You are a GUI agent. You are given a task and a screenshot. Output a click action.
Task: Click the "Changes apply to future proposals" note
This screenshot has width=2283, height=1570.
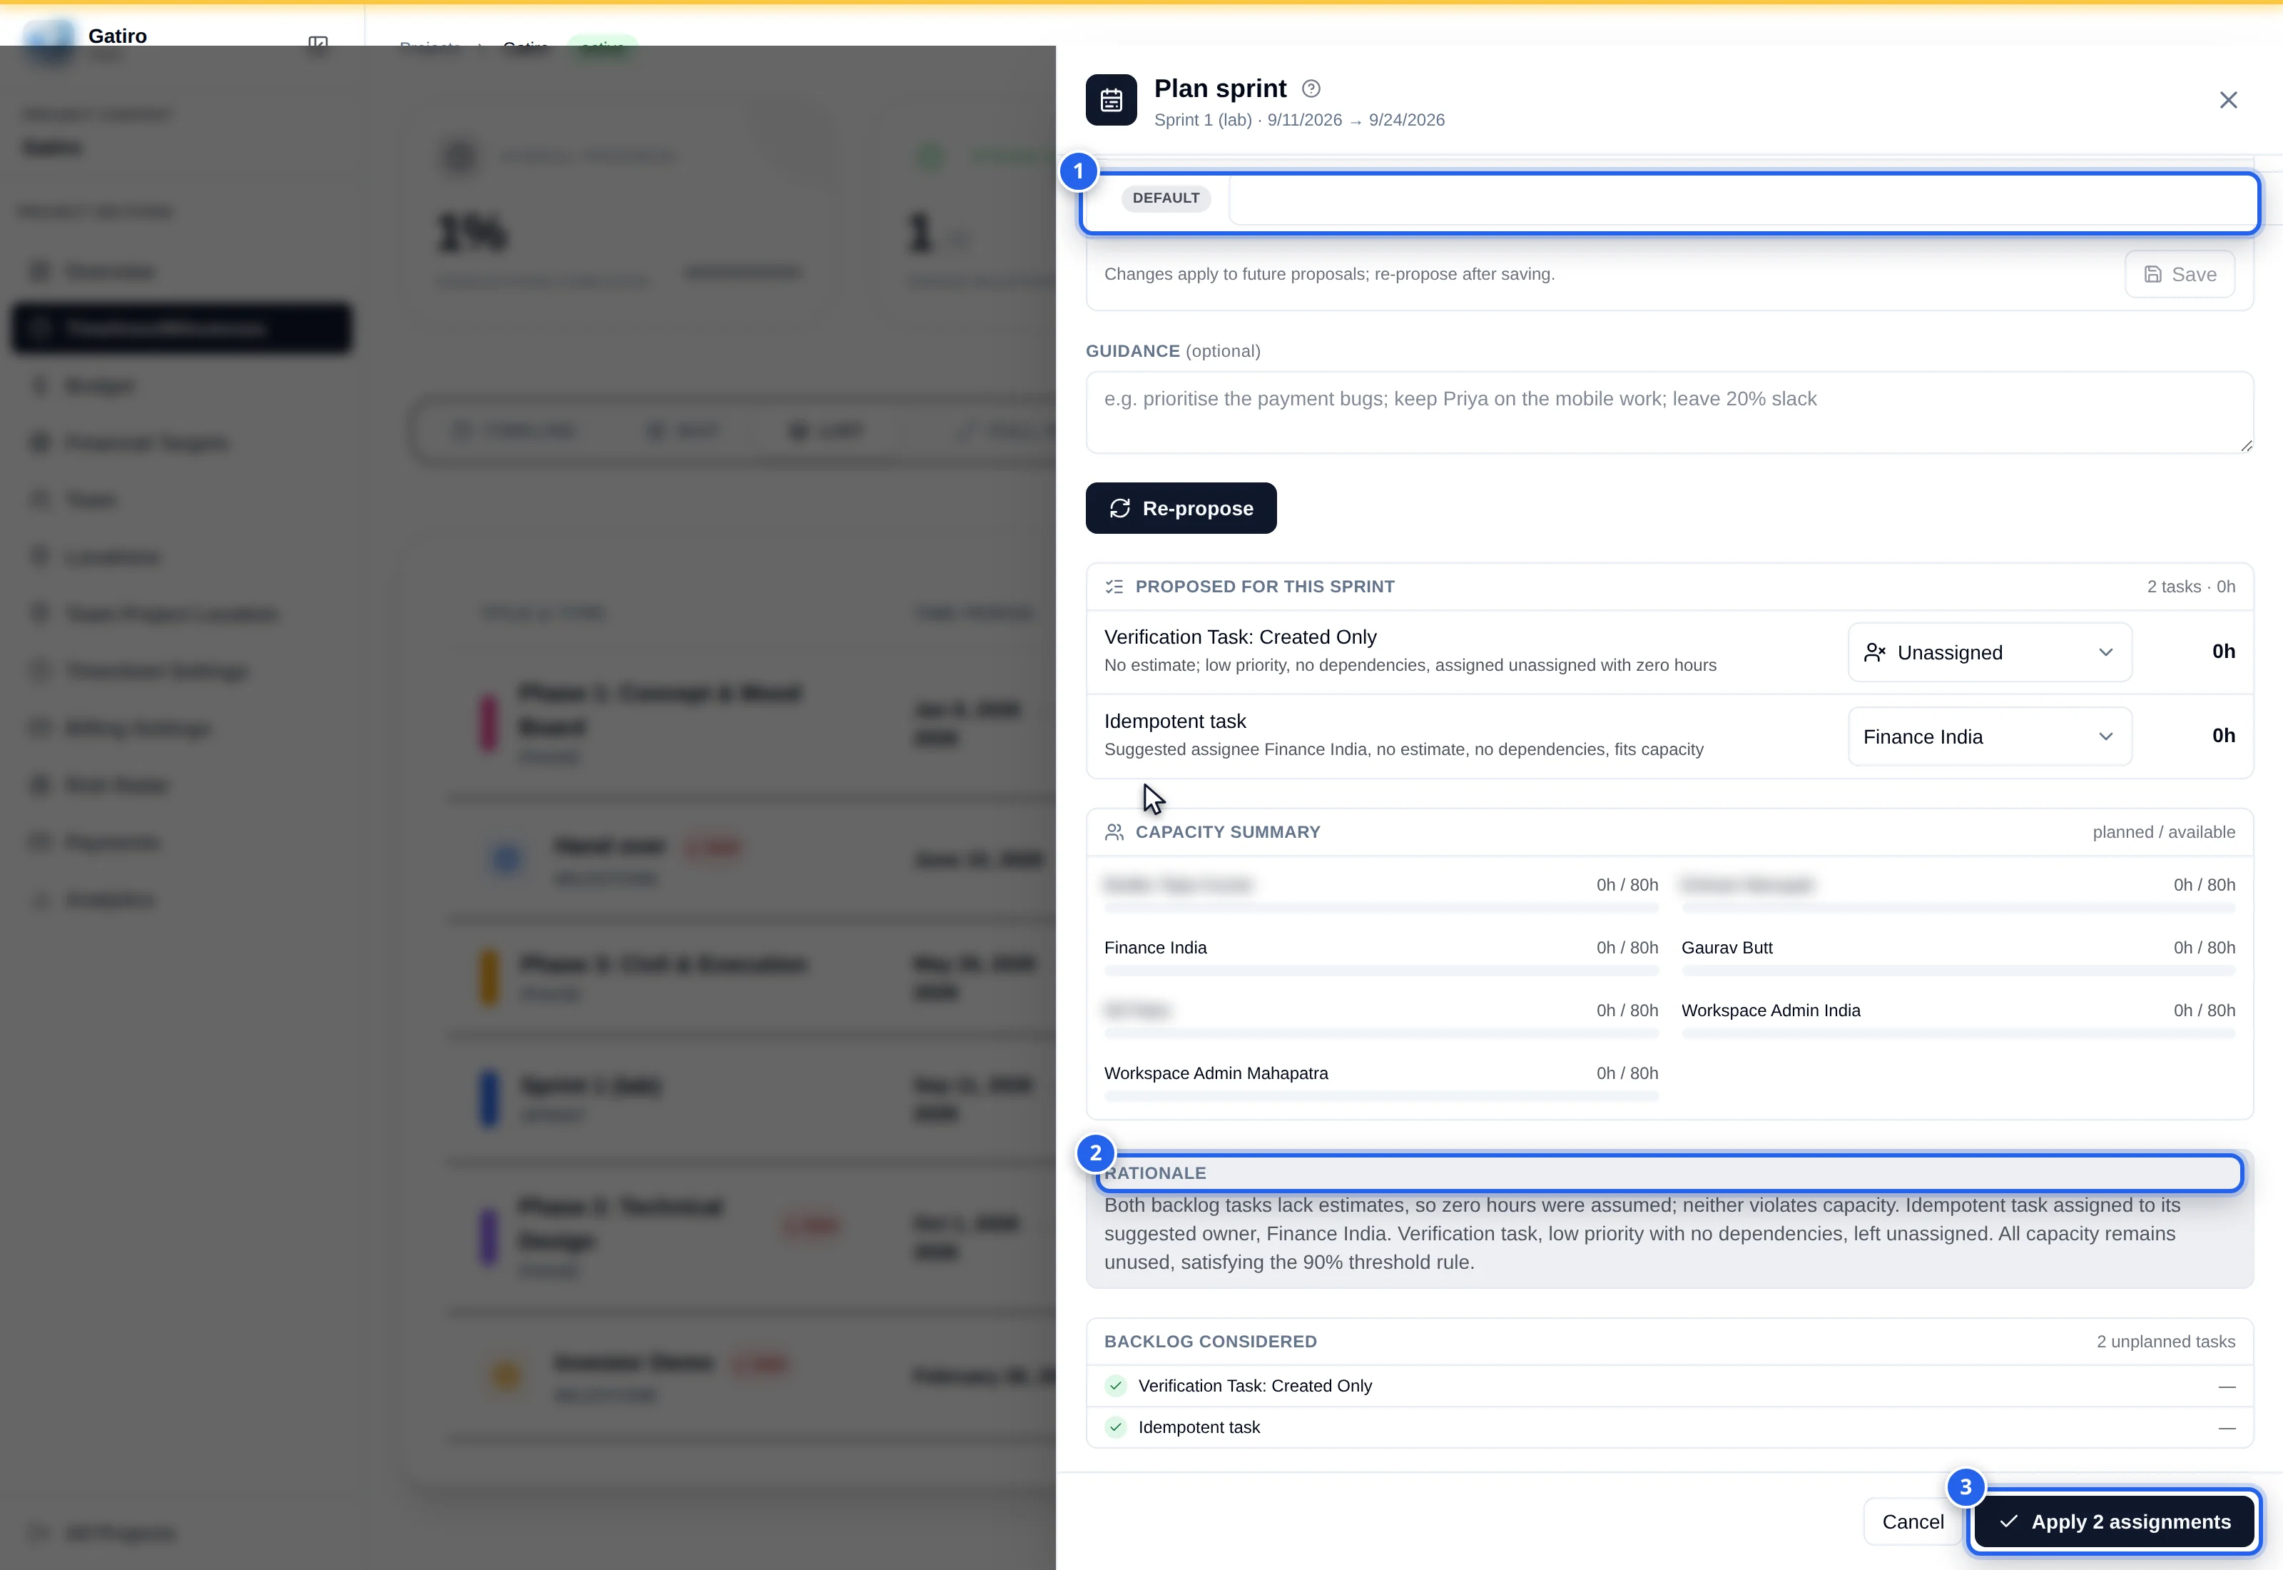[1329, 275]
